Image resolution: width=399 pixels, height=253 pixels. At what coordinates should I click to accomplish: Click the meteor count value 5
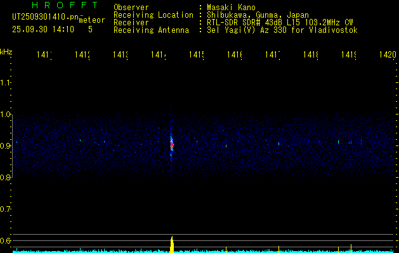(x=90, y=29)
